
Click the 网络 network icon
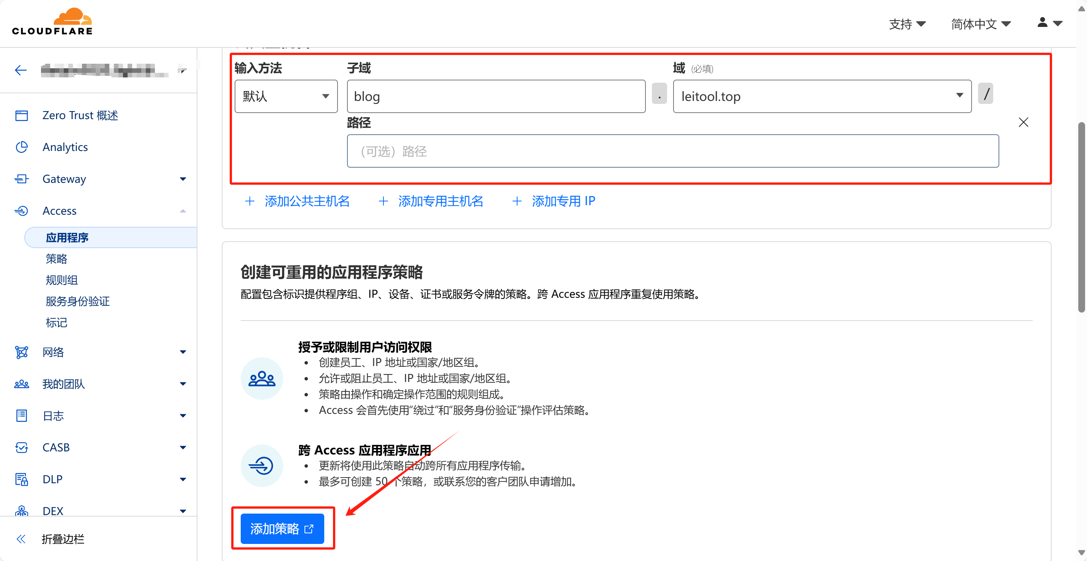[22, 352]
